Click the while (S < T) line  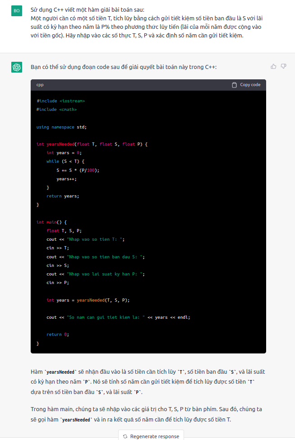click(x=65, y=161)
